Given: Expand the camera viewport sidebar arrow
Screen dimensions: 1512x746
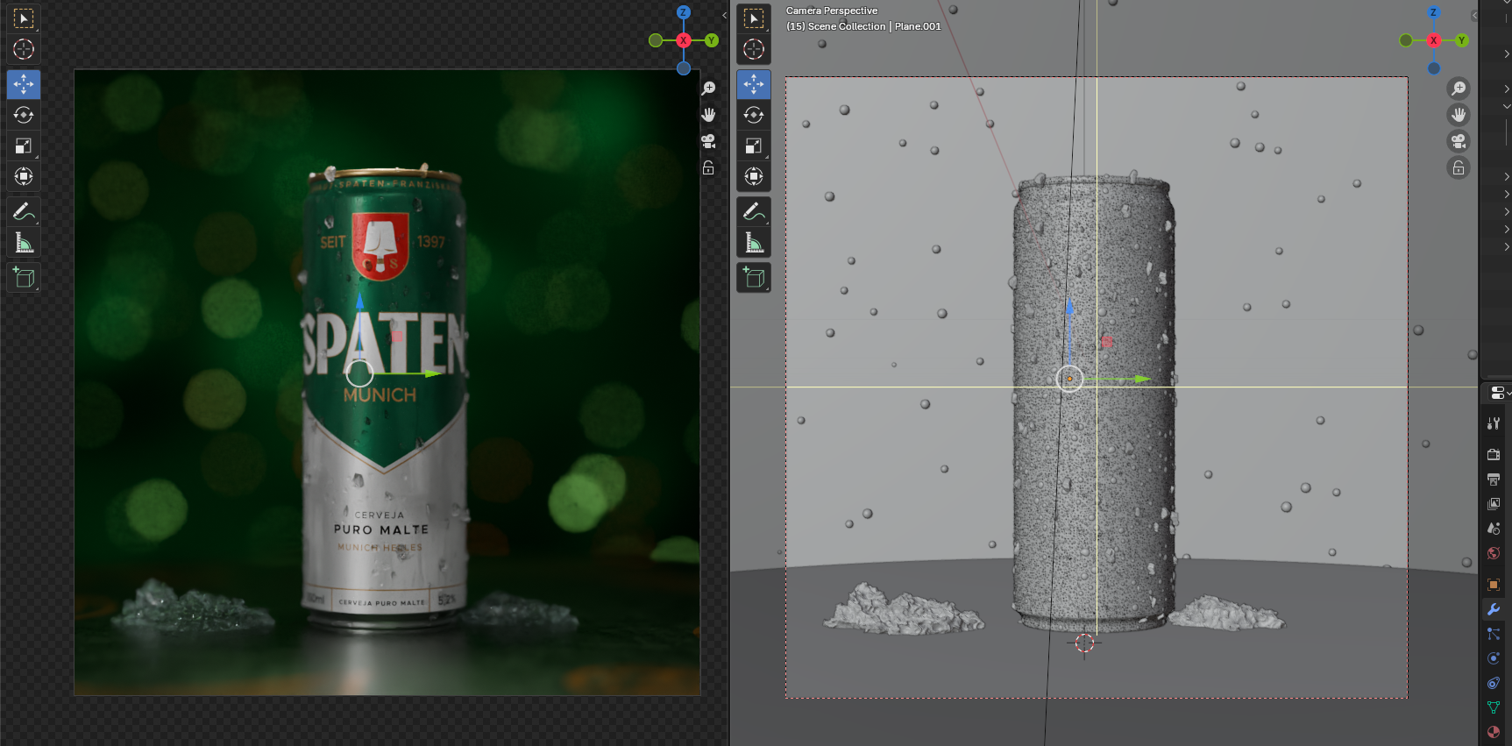Looking at the screenshot, I should tap(1474, 15).
